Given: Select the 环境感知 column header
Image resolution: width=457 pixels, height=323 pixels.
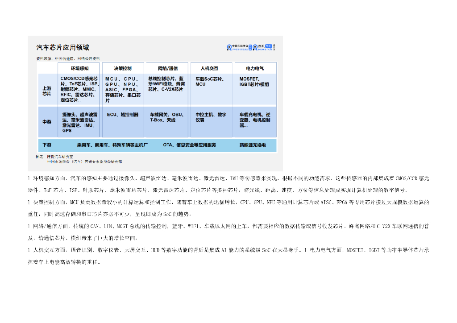Looking at the screenshot, I should coord(79,68).
